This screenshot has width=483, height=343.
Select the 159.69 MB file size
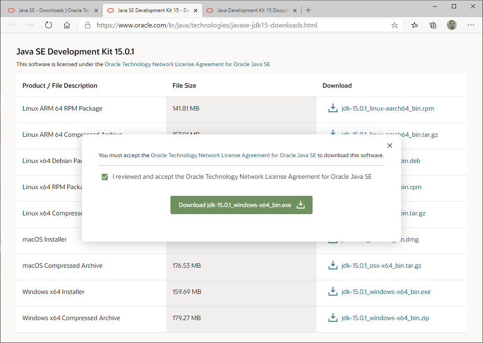187,291
